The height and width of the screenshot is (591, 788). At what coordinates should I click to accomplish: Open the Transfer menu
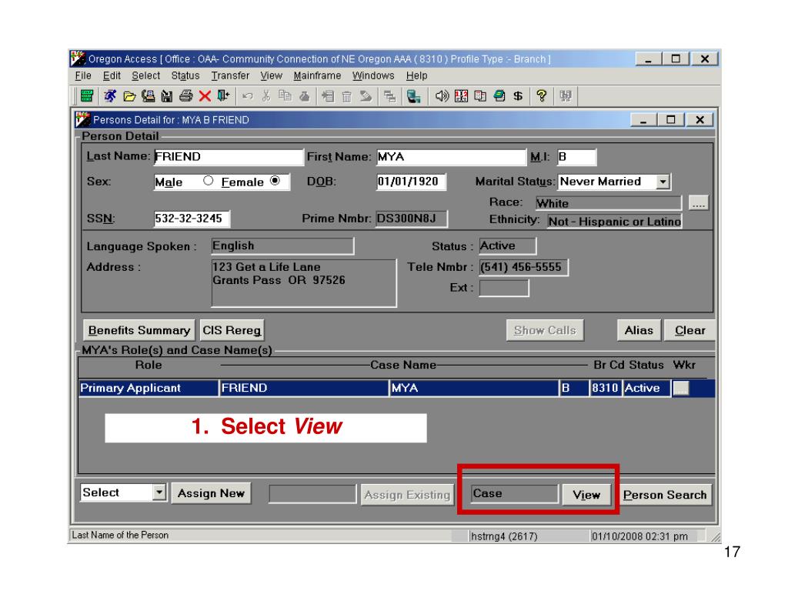[x=230, y=75]
